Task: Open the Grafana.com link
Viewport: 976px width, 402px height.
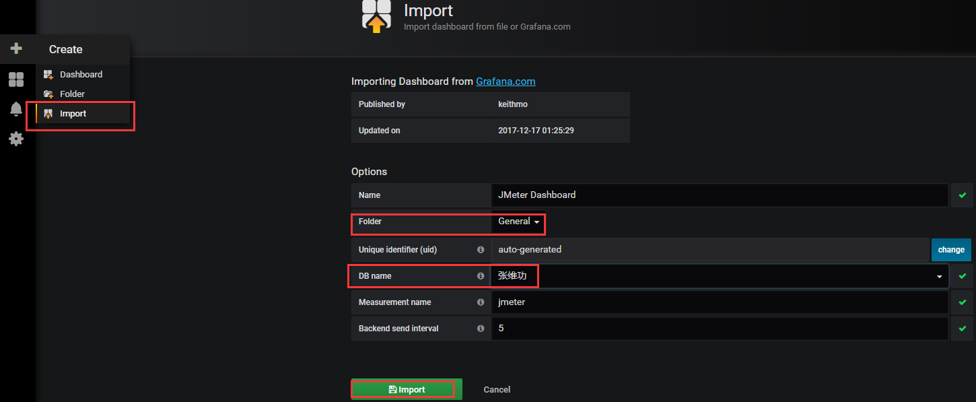Action: pos(506,81)
